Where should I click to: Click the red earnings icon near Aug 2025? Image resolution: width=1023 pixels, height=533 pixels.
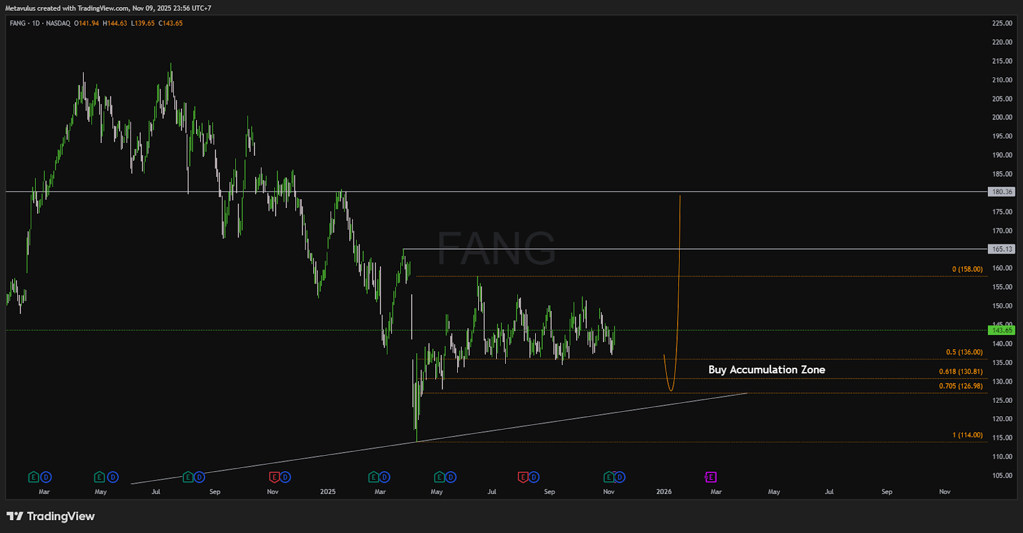tap(523, 477)
